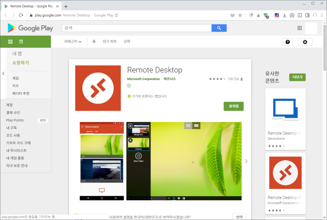This screenshot has width=327, height=220.
Task: Show next screenshot with right chevron
Action: (x=246, y=161)
